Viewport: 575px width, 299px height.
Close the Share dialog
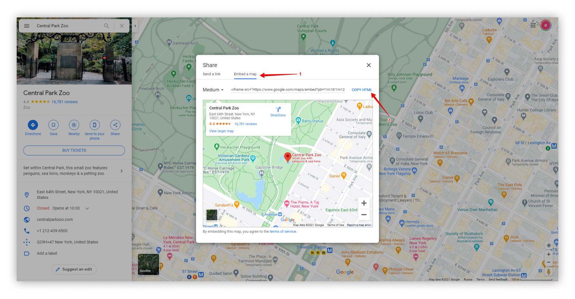[x=369, y=65]
